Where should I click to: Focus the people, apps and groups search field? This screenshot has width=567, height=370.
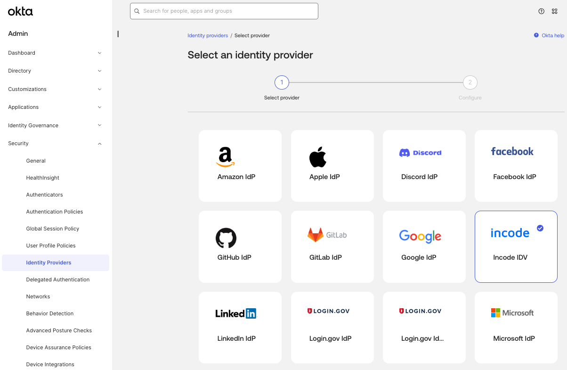tap(224, 11)
